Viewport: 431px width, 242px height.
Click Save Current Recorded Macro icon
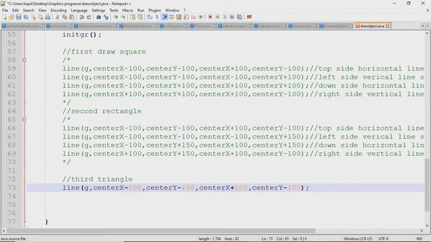coord(240,17)
